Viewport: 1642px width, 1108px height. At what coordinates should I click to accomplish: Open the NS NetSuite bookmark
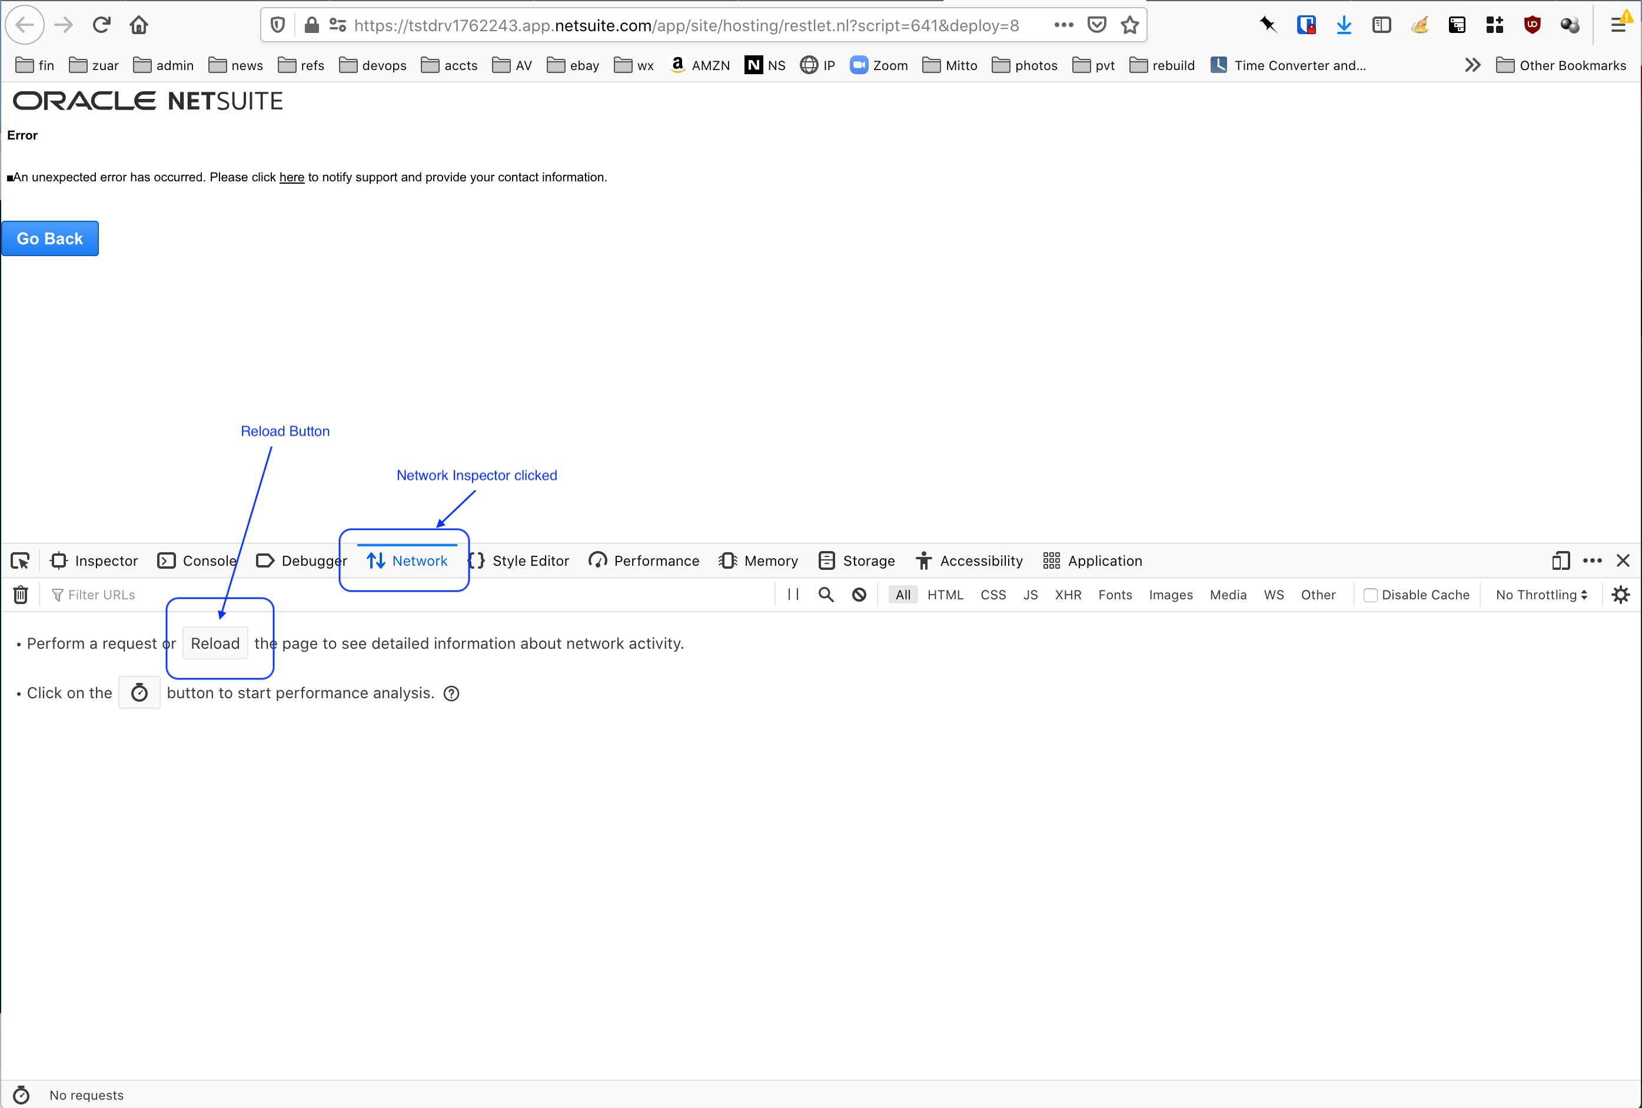[766, 65]
